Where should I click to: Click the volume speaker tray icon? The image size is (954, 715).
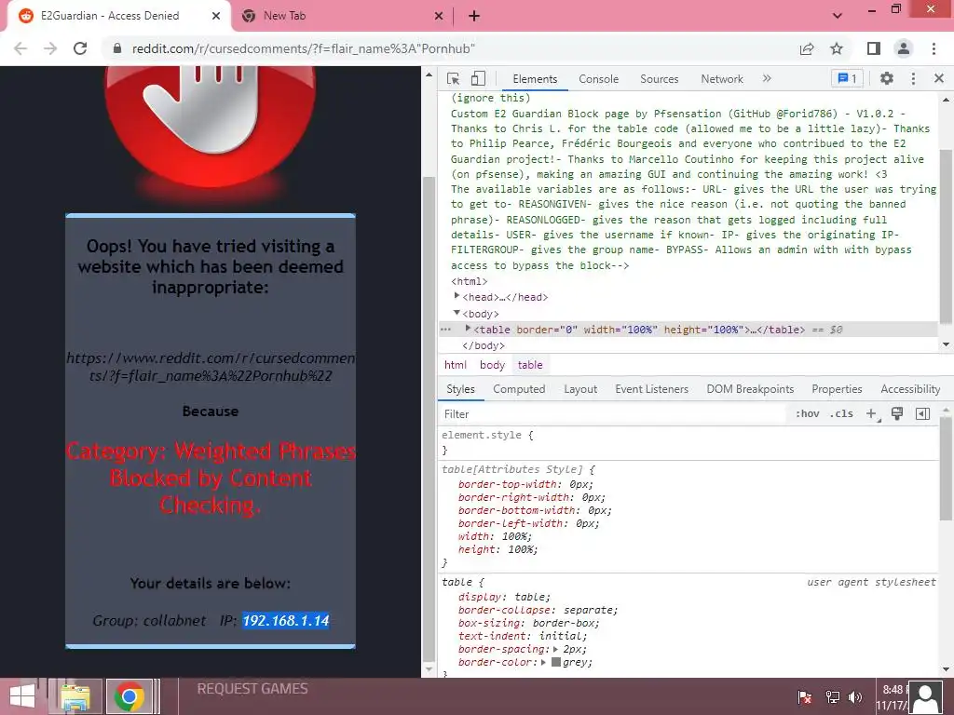point(855,696)
